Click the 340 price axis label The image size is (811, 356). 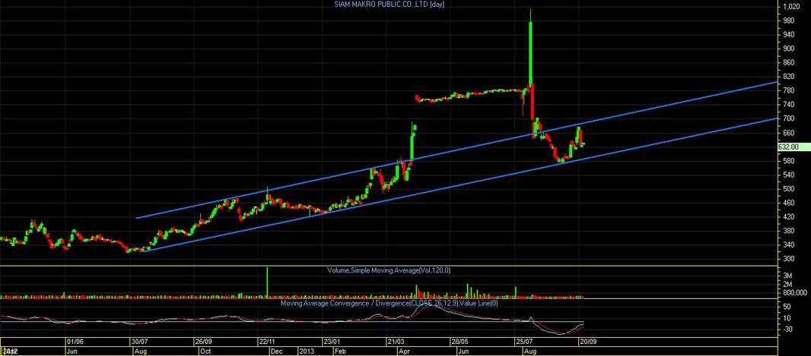789,245
